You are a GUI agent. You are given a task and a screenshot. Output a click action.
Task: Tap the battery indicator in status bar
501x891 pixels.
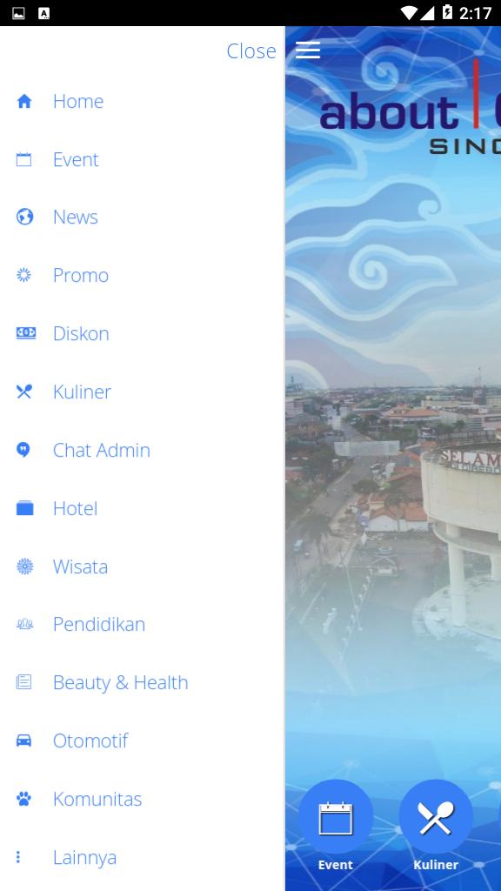point(448,12)
